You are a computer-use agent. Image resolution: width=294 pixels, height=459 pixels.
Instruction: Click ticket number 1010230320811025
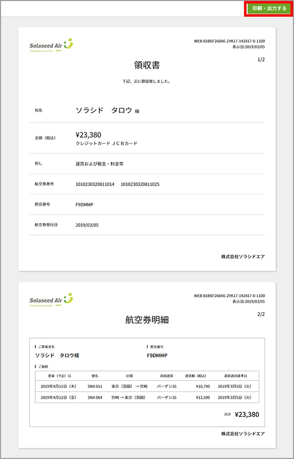(x=140, y=184)
